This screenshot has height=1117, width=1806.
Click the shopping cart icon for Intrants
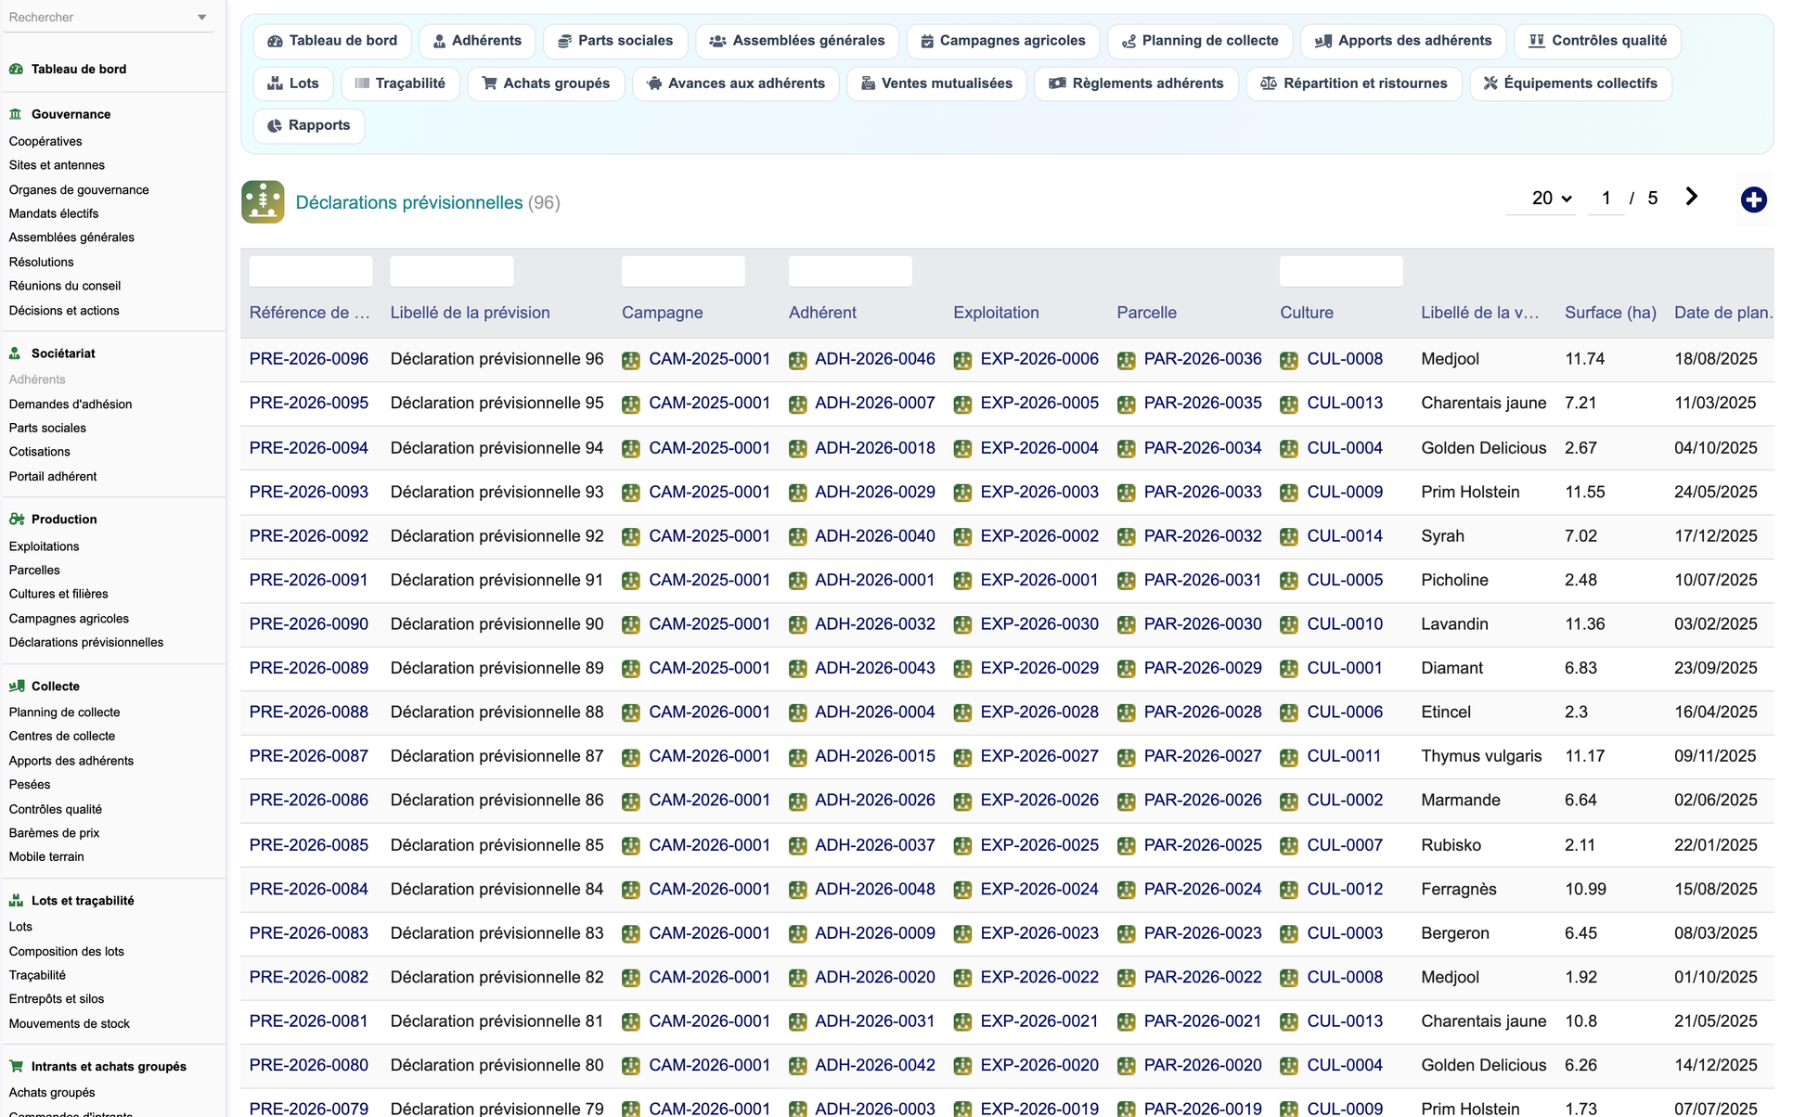click(16, 1067)
